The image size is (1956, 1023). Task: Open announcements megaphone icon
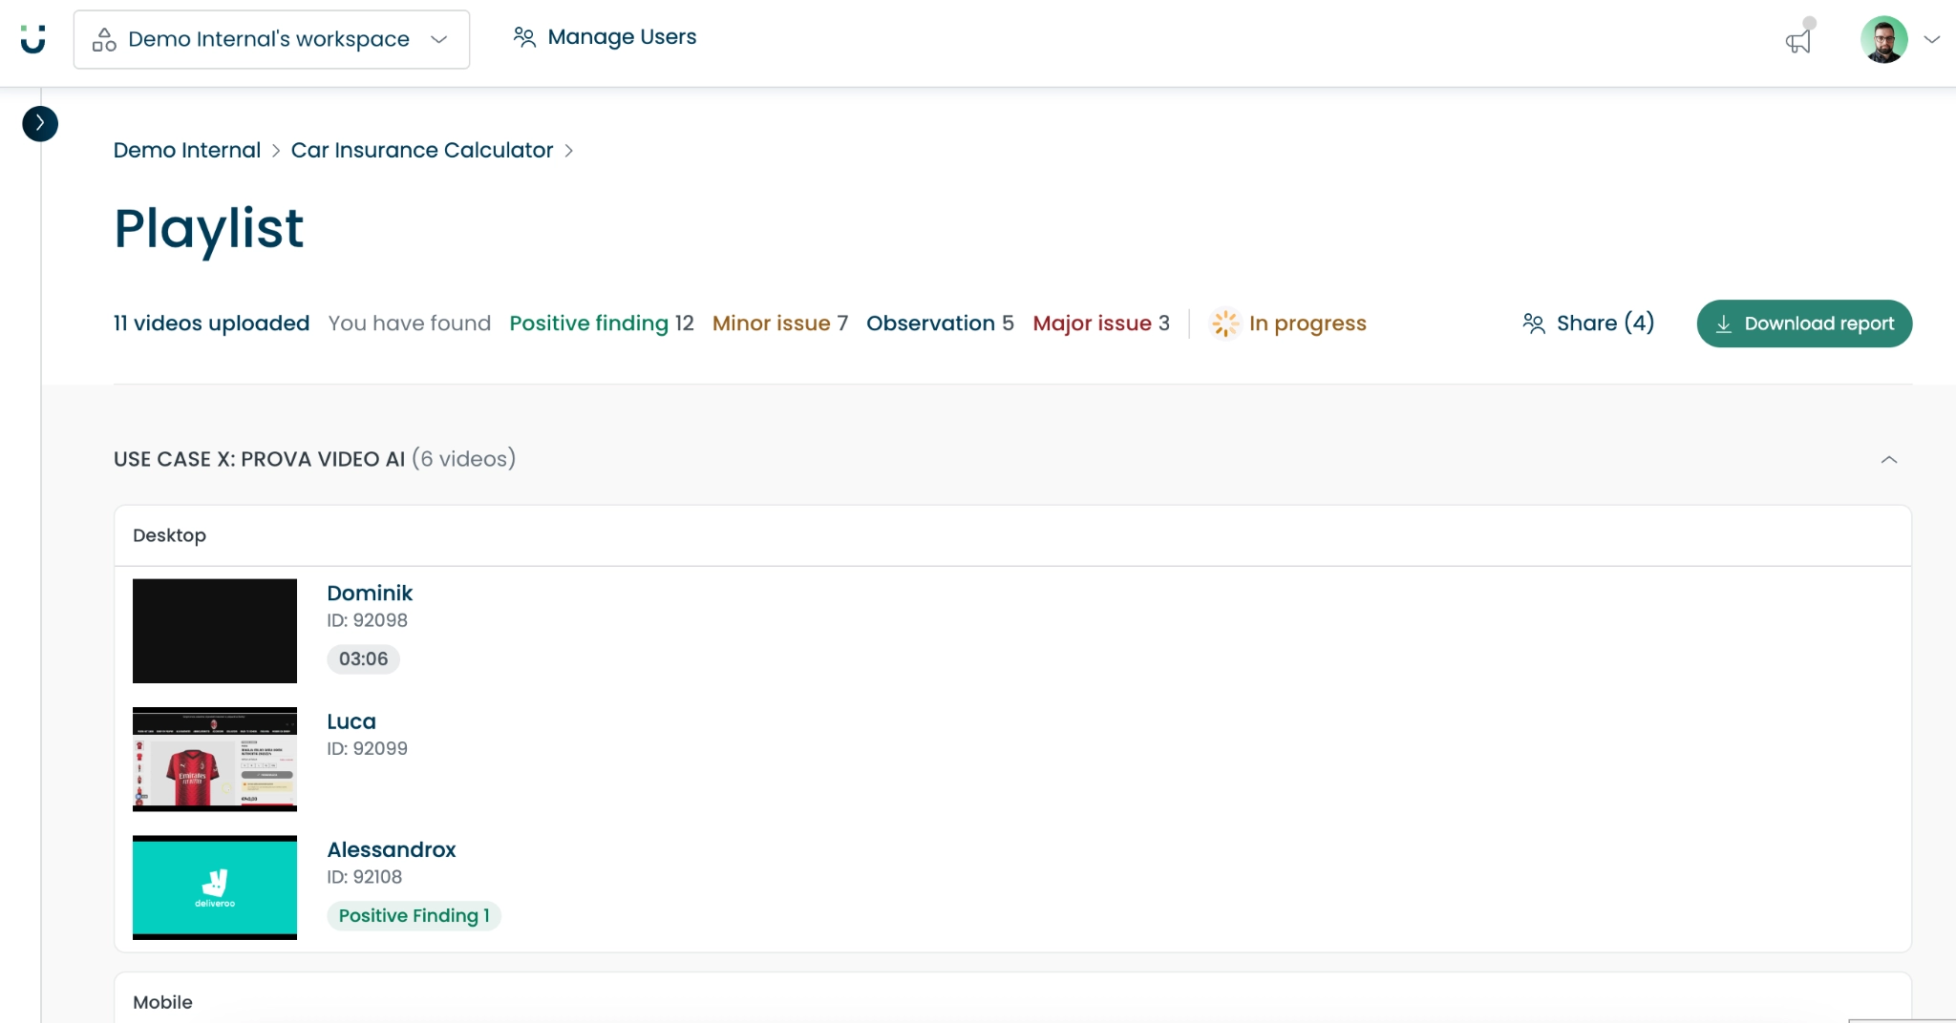(x=1798, y=41)
